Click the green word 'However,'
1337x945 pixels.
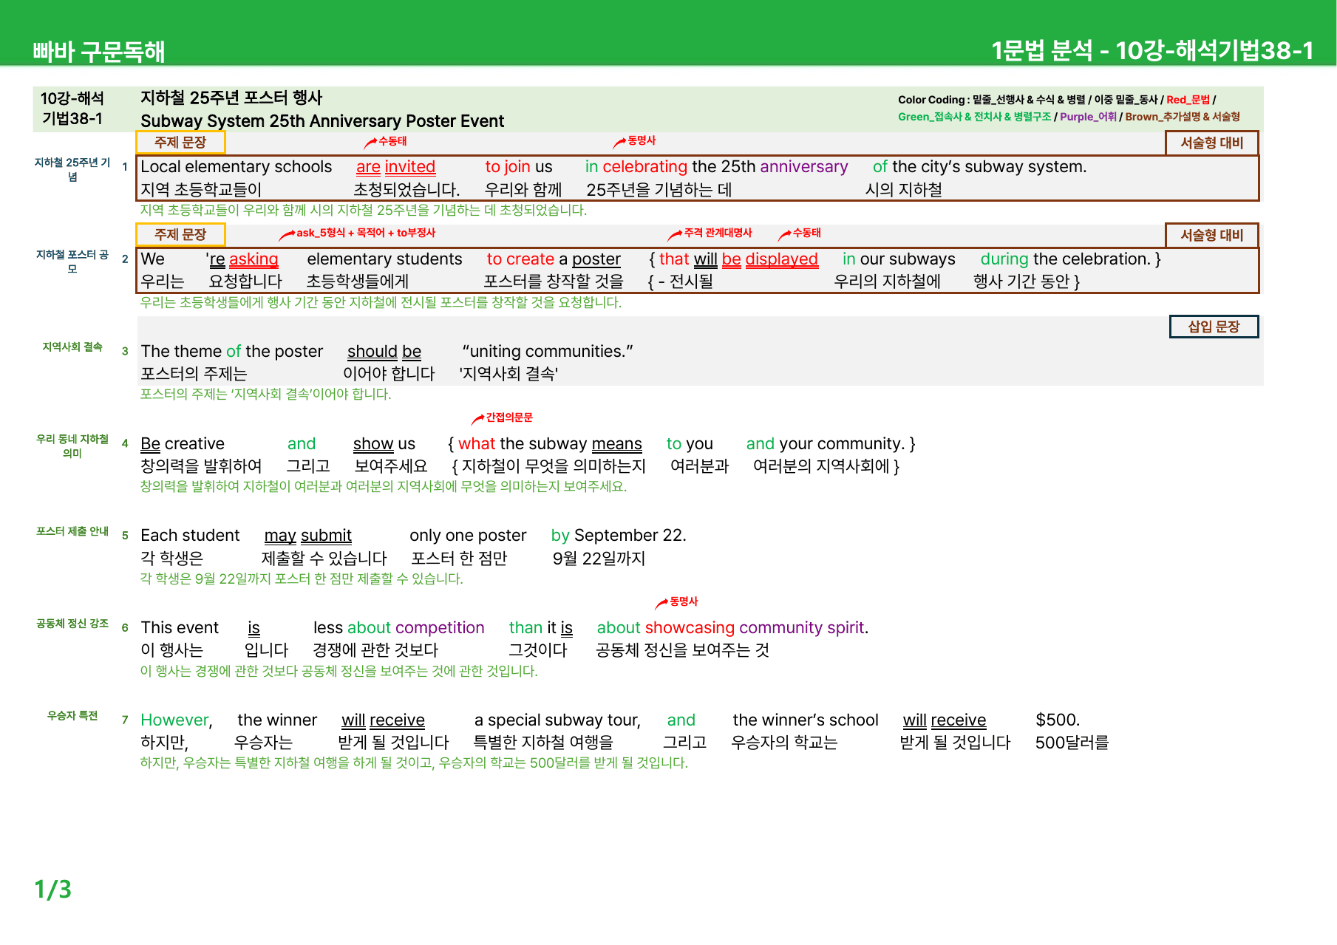coord(177,720)
